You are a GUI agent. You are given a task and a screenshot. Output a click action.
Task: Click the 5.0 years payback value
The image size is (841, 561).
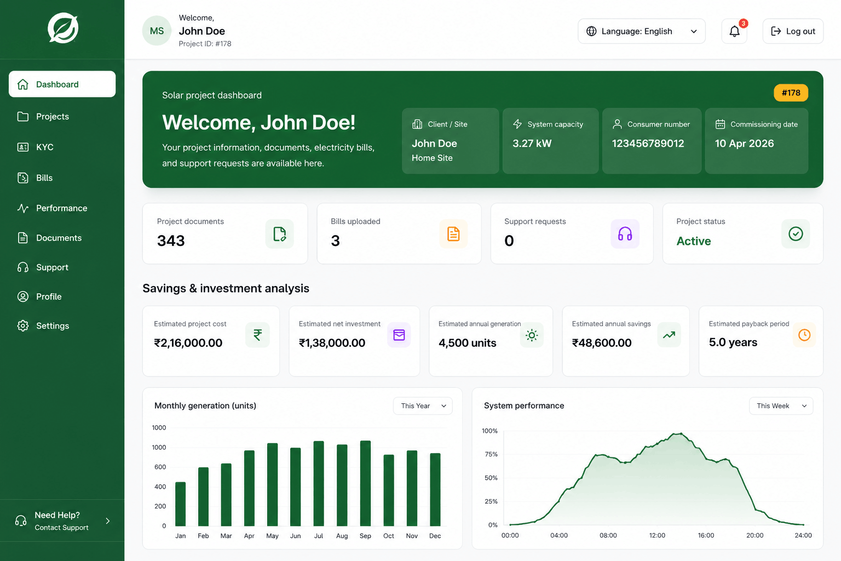tap(733, 342)
